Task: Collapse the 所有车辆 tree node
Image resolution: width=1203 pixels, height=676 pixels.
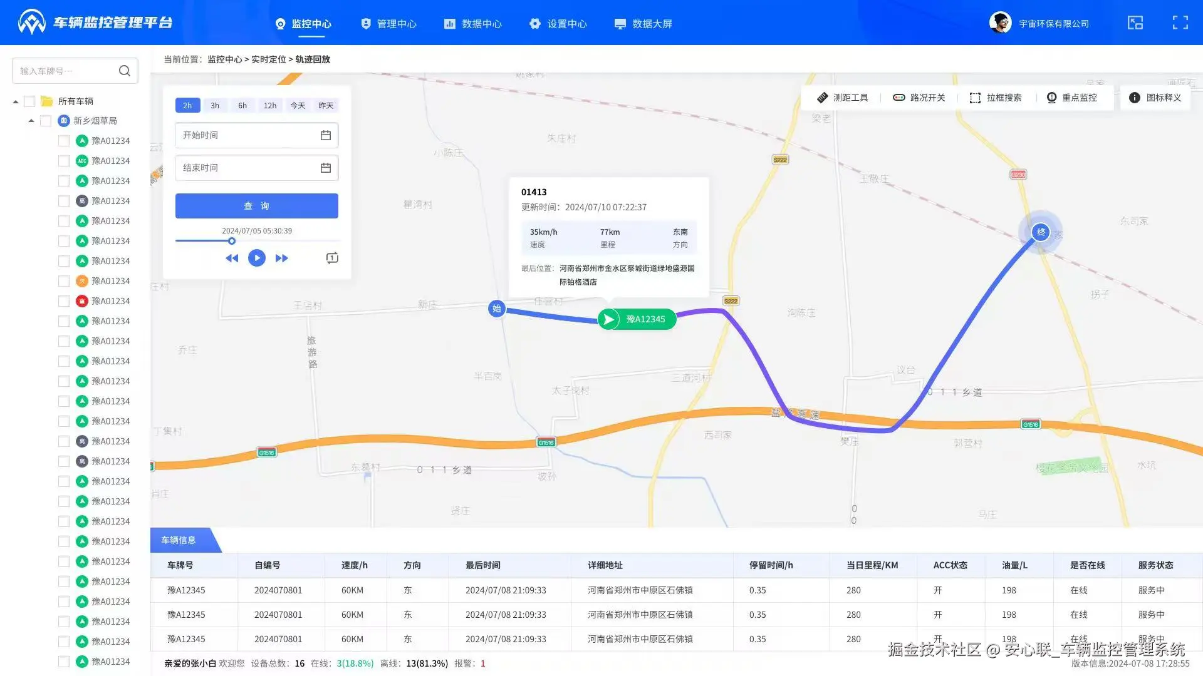Action: coord(16,101)
